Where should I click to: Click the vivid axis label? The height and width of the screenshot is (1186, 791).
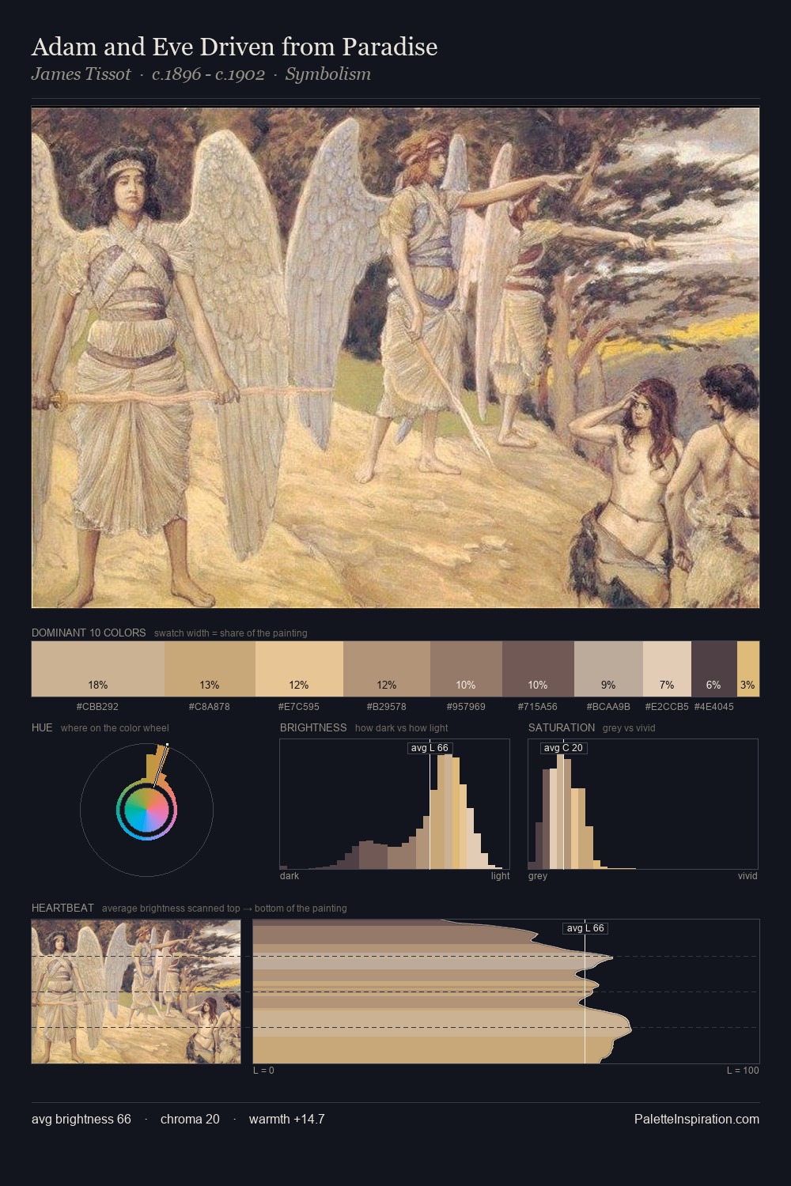[x=747, y=876]
